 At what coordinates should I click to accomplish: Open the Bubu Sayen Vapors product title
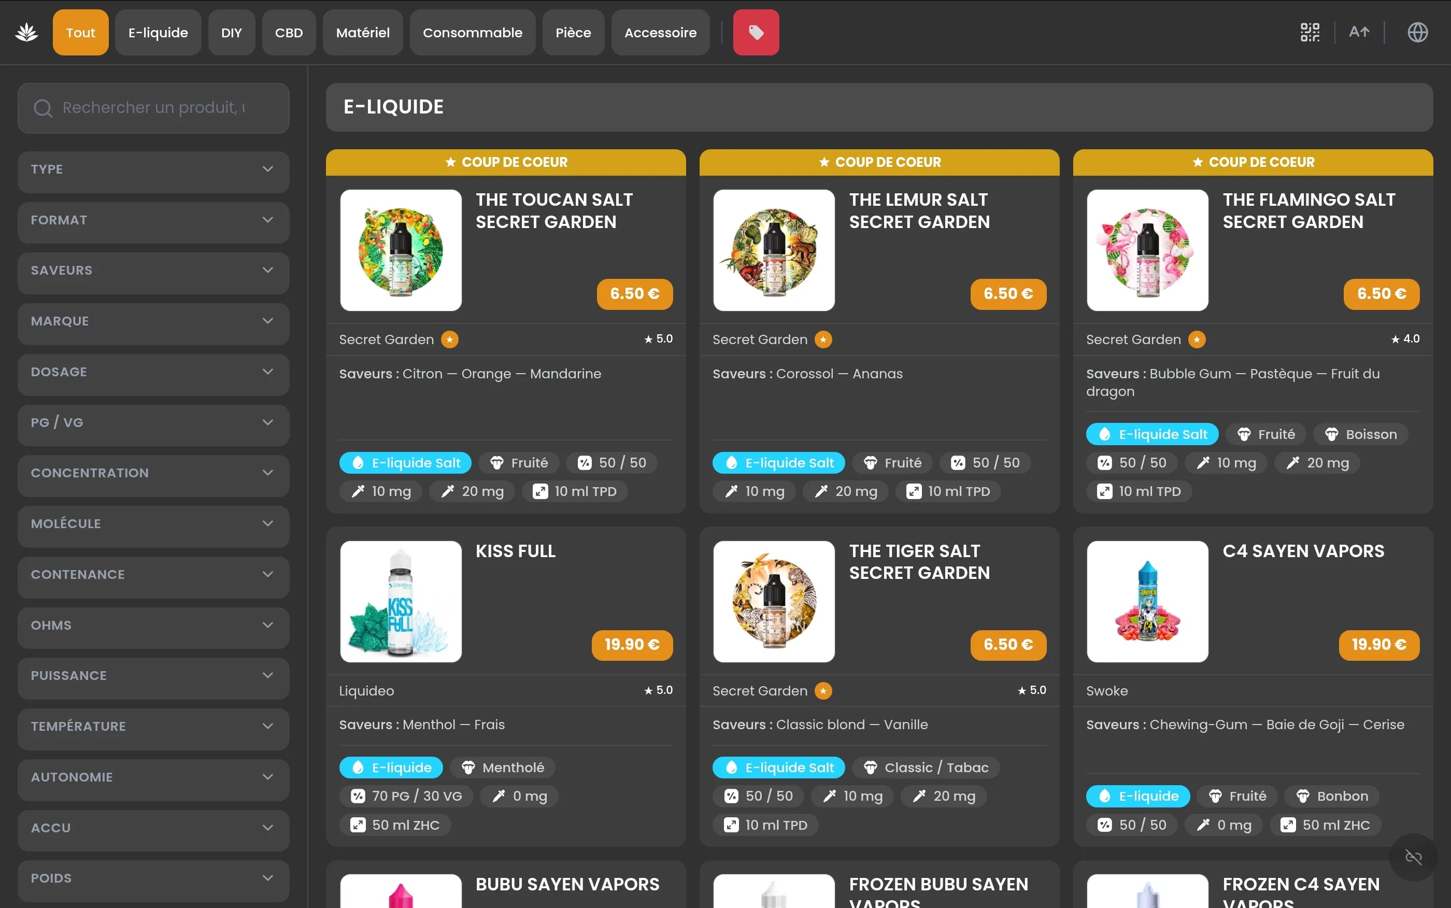pos(567,885)
